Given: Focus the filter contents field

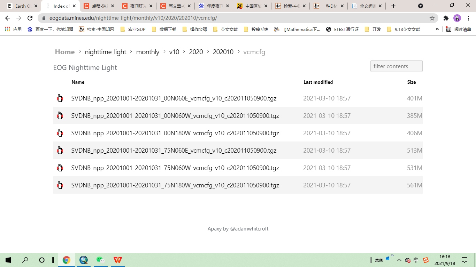Looking at the screenshot, I should (x=397, y=66).
